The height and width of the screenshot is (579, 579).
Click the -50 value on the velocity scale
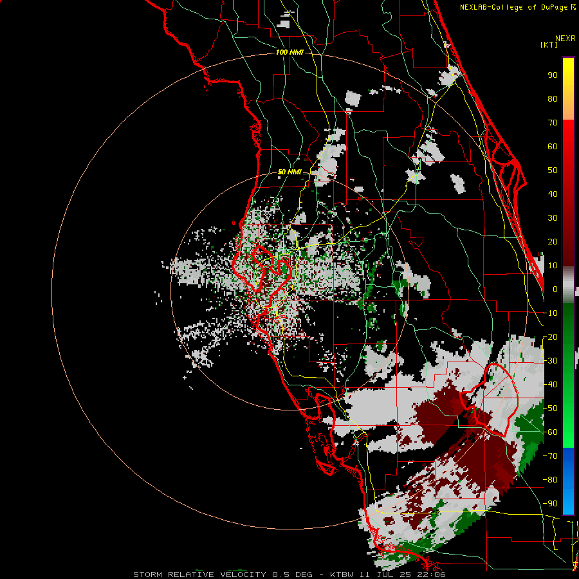550,408
